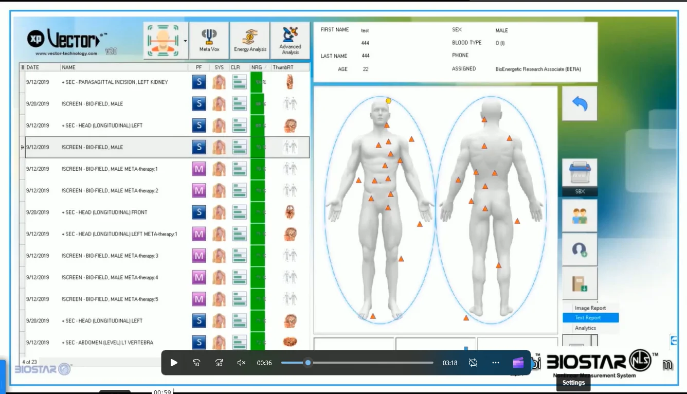
Task: Open the export report icon in the sidebar
Action: click(x=580, y=283)
